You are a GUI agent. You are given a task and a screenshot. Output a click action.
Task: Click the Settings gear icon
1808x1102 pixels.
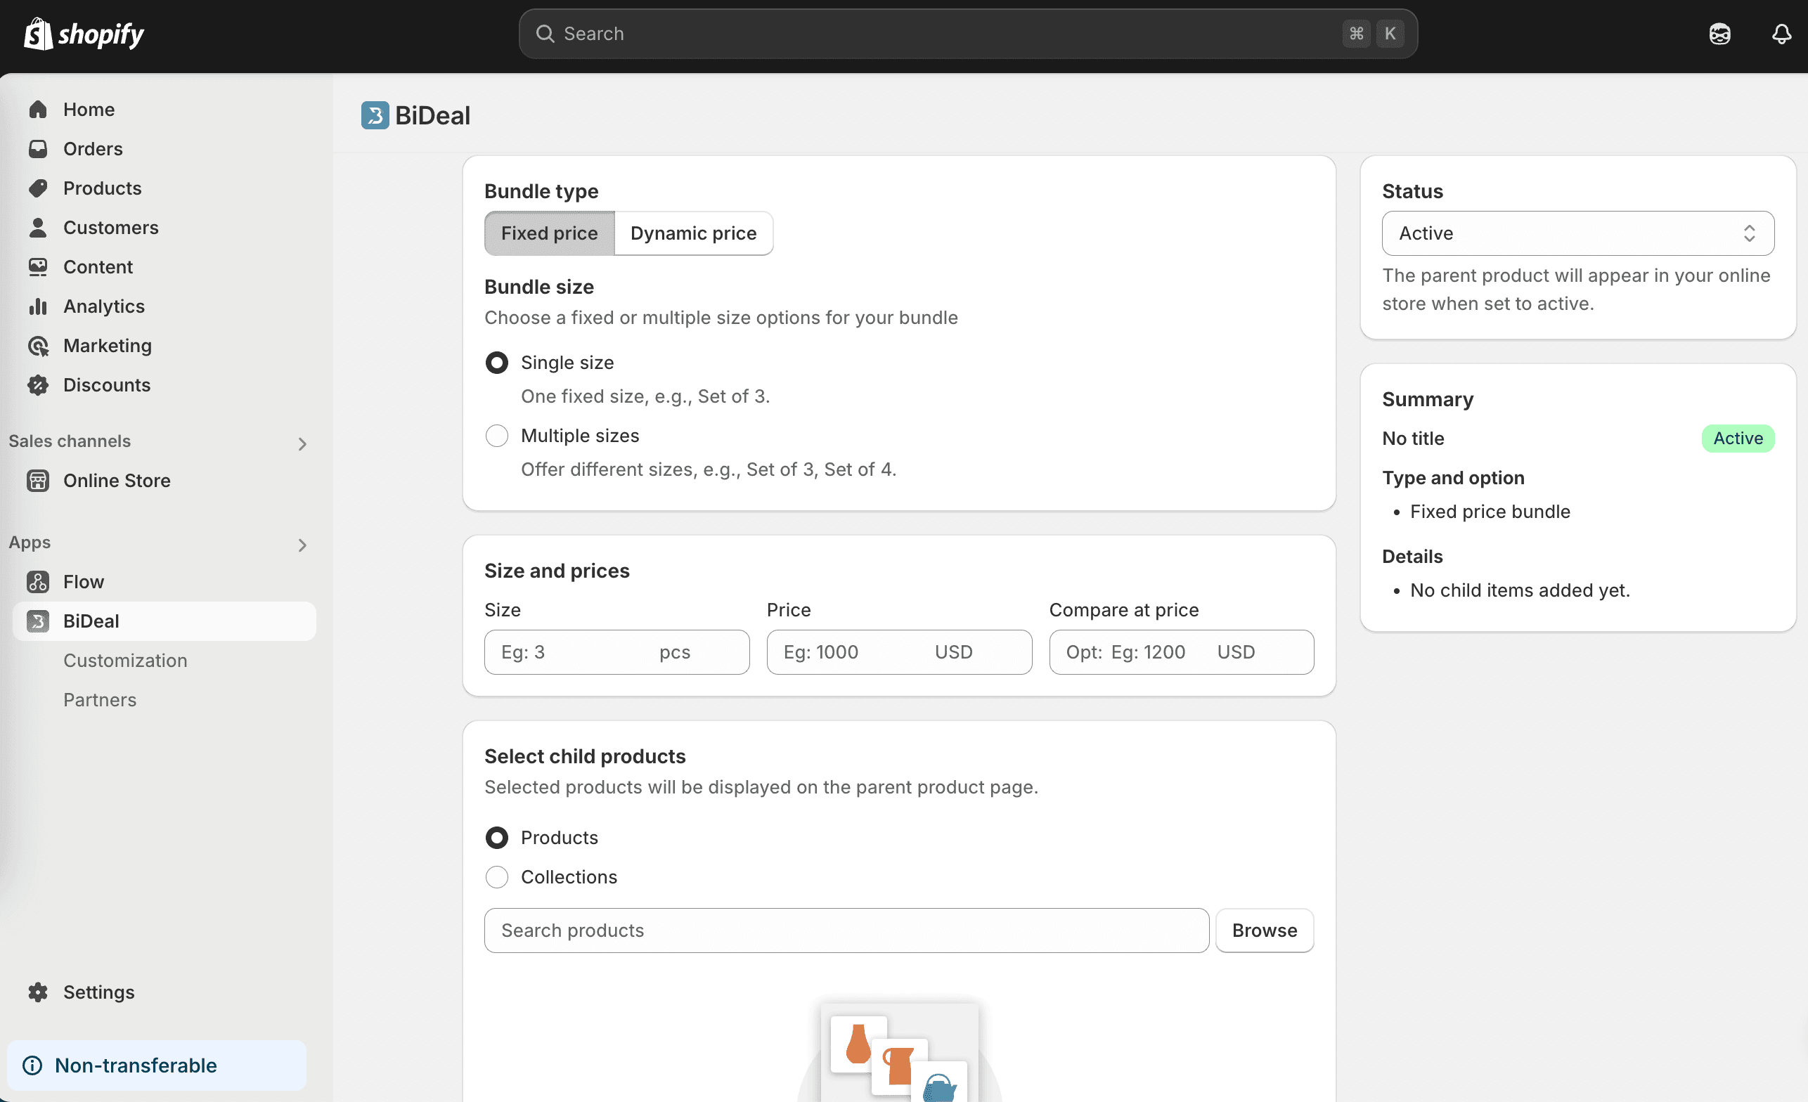pyautogui.click(x=38, y=992)
